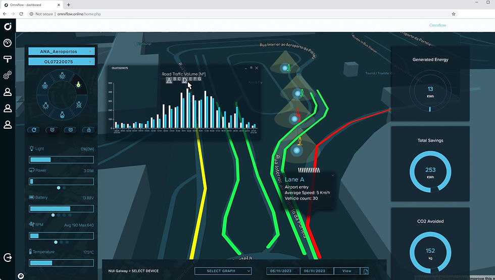Screen dimensions: 495x280
Task: Click the second streetlight device marker on map
Action: tap(298, 93)
